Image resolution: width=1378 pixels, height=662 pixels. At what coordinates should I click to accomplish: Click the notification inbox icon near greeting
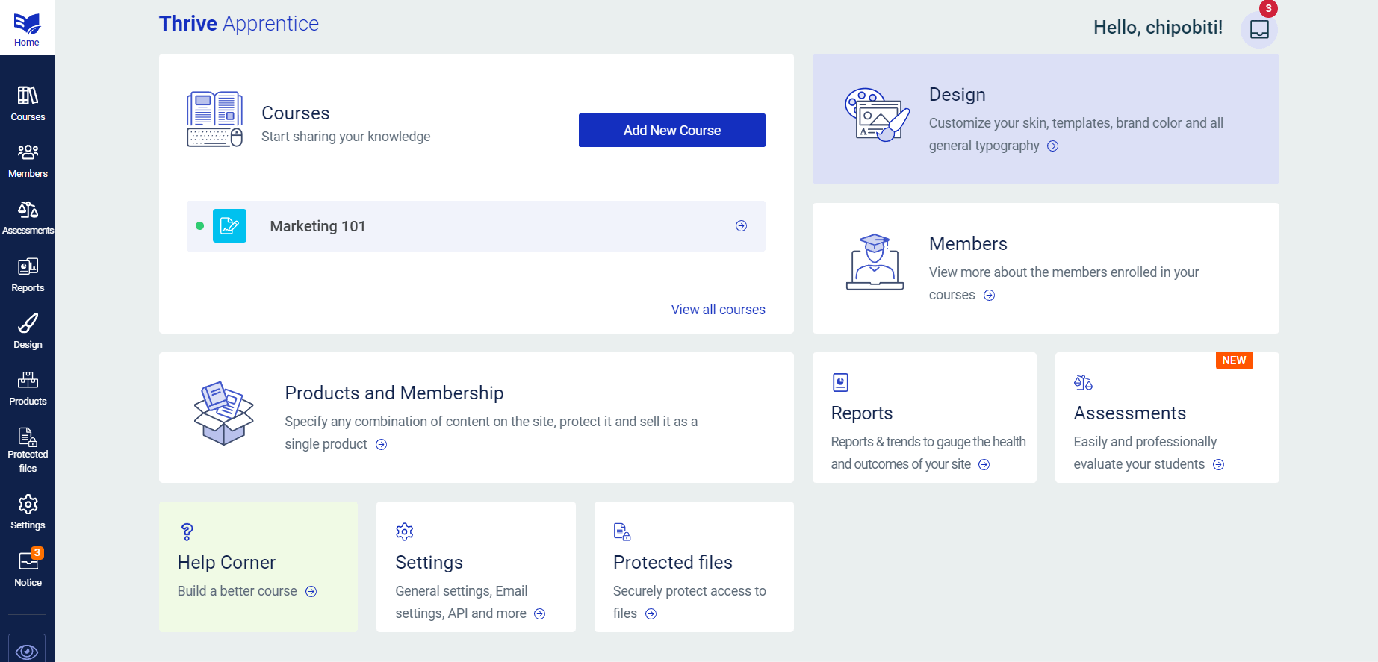1259,30
